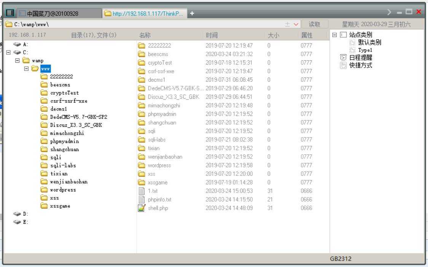Screen dimensions: 428x267
Task: Select the 站点类别 tree label
Action: pyautogui.click(x=361, y=35)
